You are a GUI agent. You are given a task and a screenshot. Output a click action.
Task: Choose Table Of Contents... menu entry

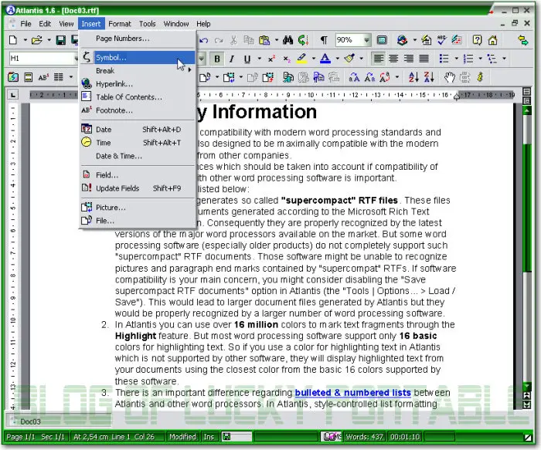pyautogui.click(x=138, y=97)
